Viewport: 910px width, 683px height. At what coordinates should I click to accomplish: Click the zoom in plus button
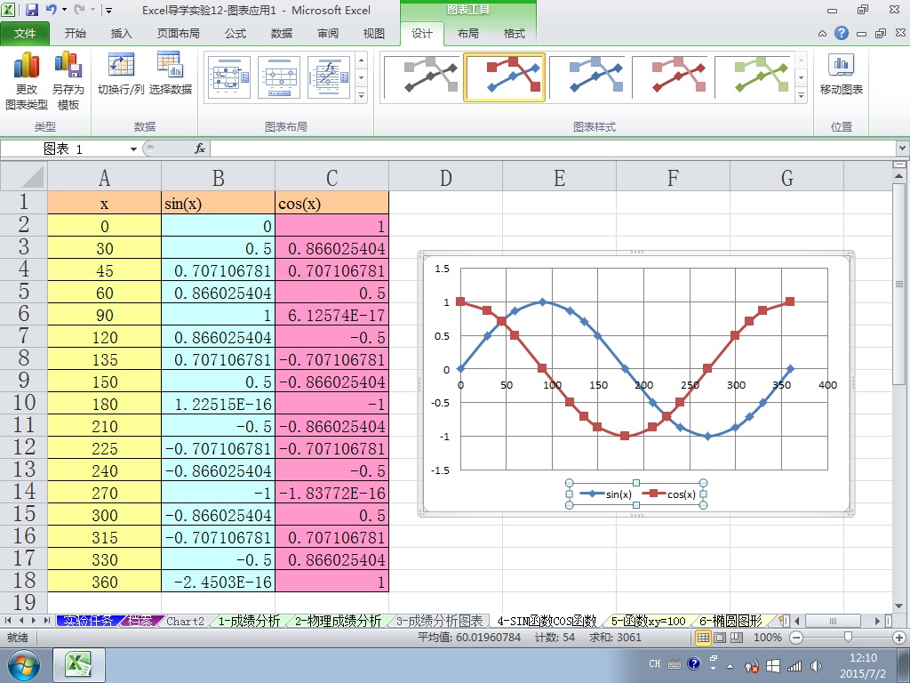click(x=899, y=637)
